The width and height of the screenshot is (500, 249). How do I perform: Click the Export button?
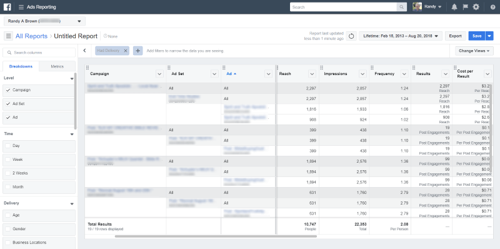coord(456,36)
